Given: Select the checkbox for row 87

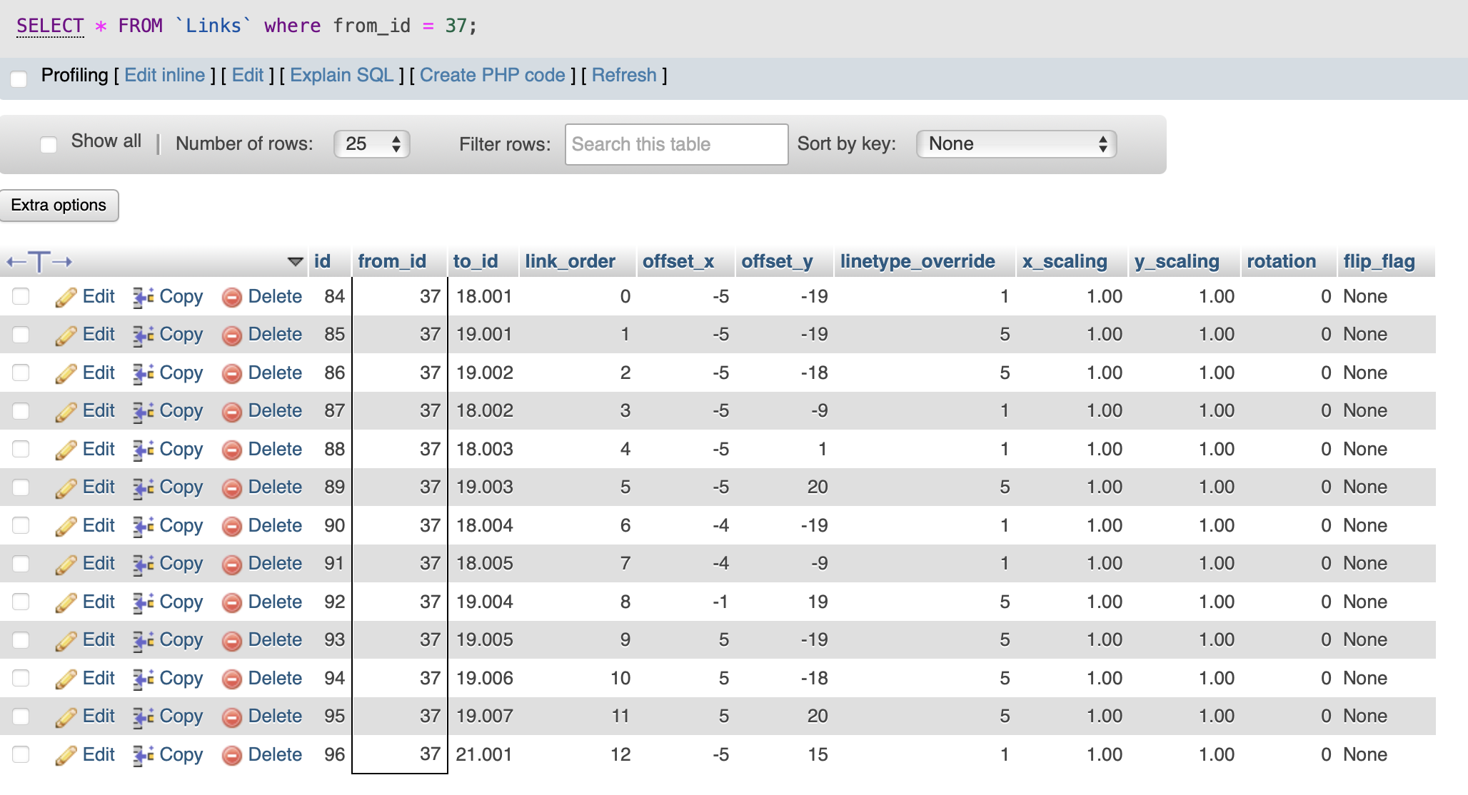Looking at the screenshot, I should (21, 411).
